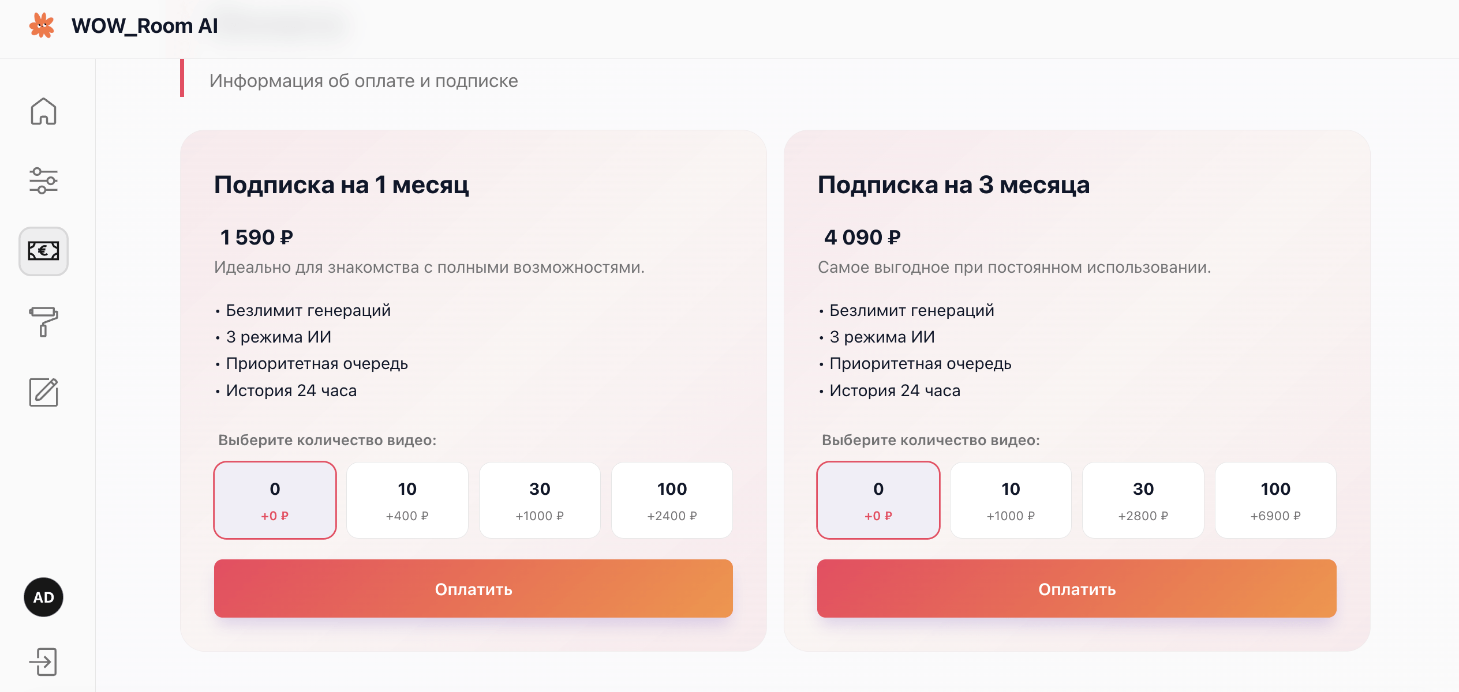Click the WOW_Room AI flower logo

(x=42, y=25)
